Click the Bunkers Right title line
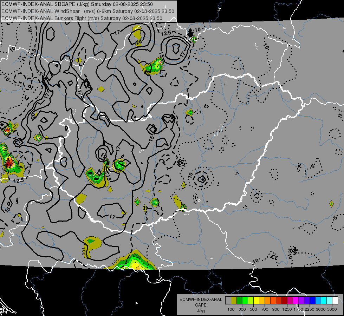 82,18
